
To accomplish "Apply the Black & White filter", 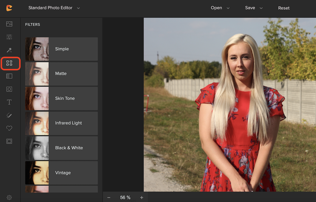I will [x=61, y=148].
